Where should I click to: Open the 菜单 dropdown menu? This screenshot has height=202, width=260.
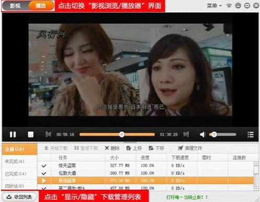pos(214,6)
